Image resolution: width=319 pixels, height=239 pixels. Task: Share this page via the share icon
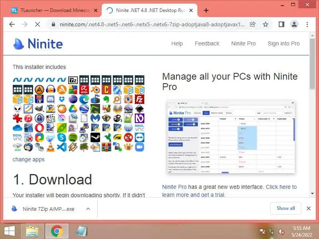(x=253, y=24)
